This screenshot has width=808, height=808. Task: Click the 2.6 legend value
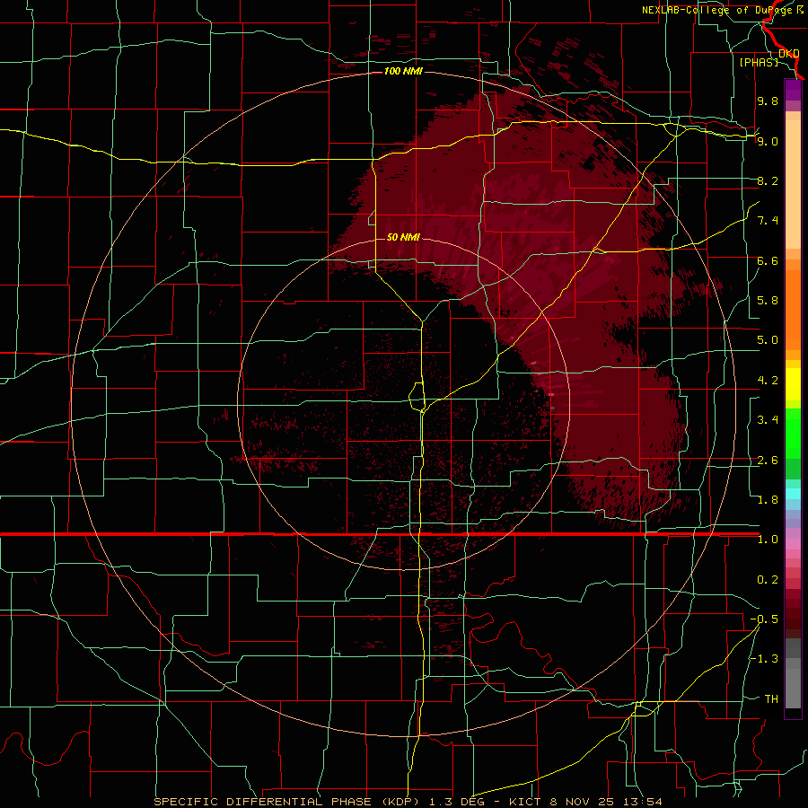[768, 461]
